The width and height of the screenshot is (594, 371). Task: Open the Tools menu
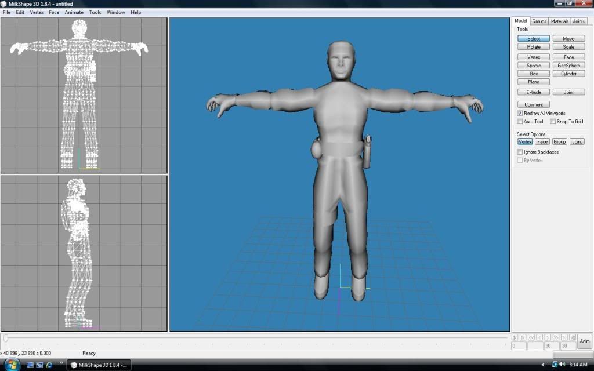tap(95, 12)
